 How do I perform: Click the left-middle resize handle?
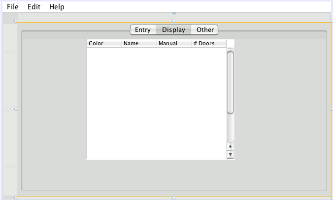pyautogui.click(x=16, y=109)
